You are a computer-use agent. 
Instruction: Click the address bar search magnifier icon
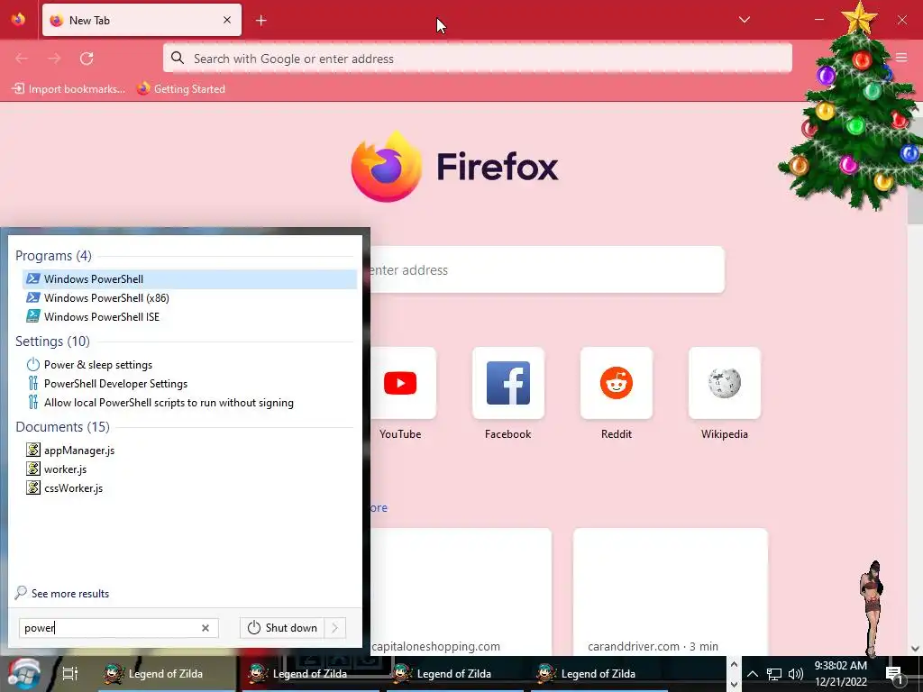tap(178, 58)
